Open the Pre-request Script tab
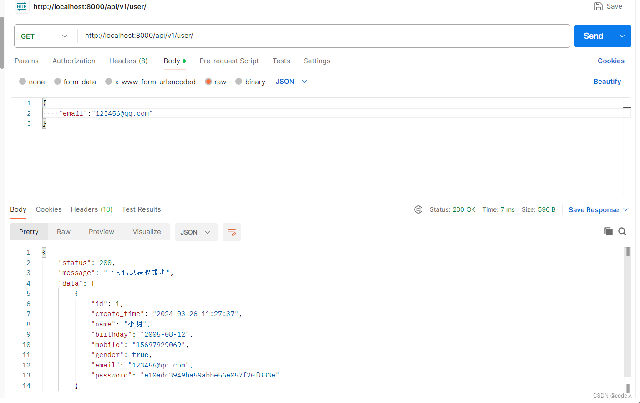This screenshot has height=403, width=640. click(x=229, y=61)
